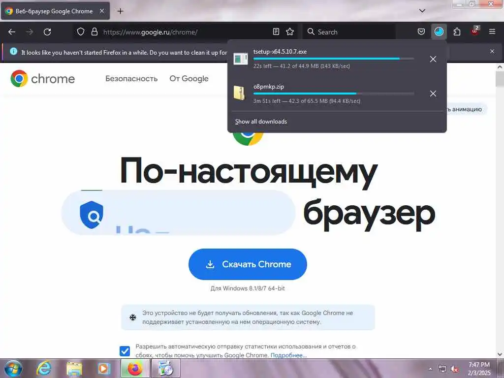Open Windows Media Player from taskbar
This screenshot has height=378, width=504.
104,368
